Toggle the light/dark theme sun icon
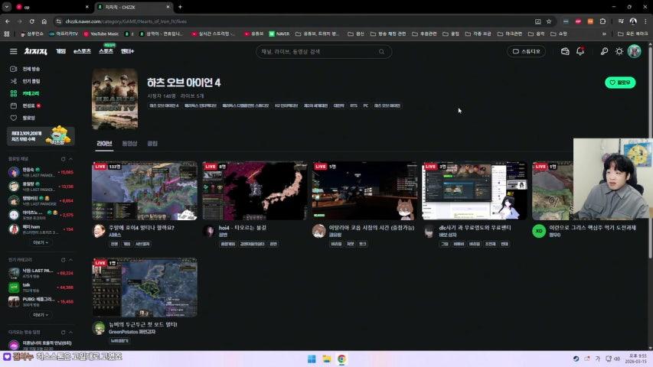The width and height of the screenshot is (653, 367). (x=619, y=51)
